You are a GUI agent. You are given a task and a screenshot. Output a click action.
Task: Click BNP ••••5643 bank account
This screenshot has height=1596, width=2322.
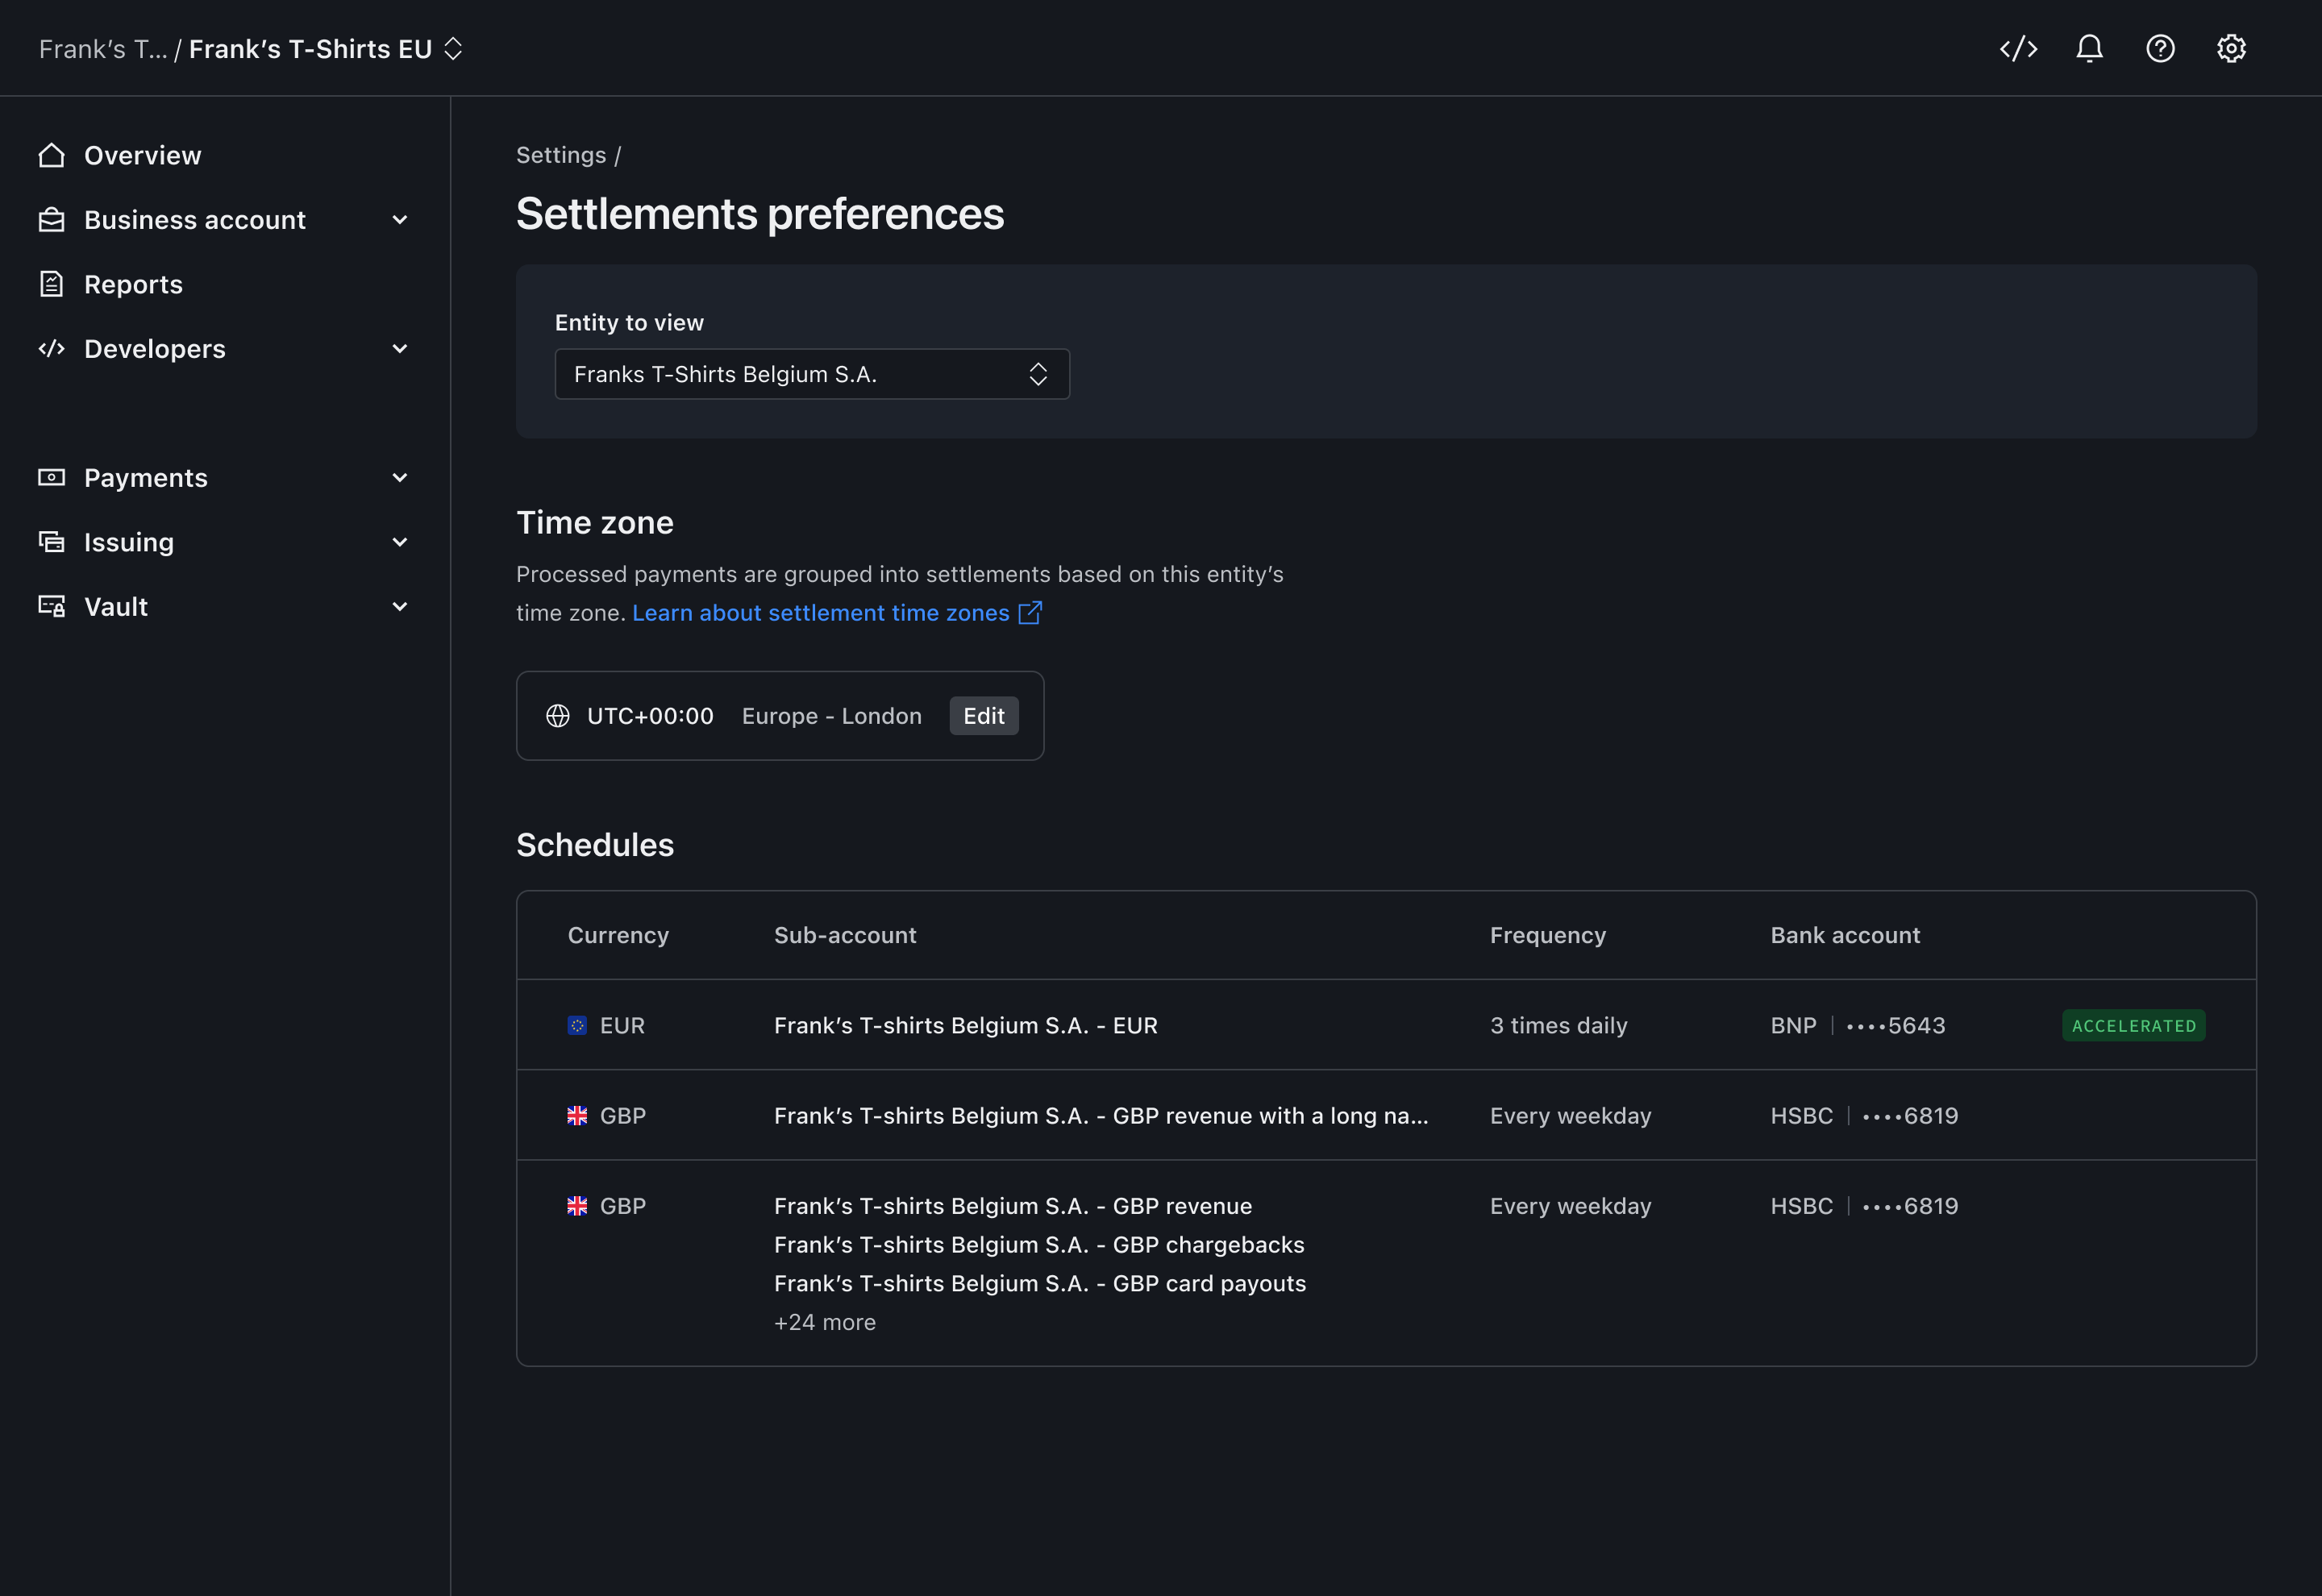coord(1858,1025)
